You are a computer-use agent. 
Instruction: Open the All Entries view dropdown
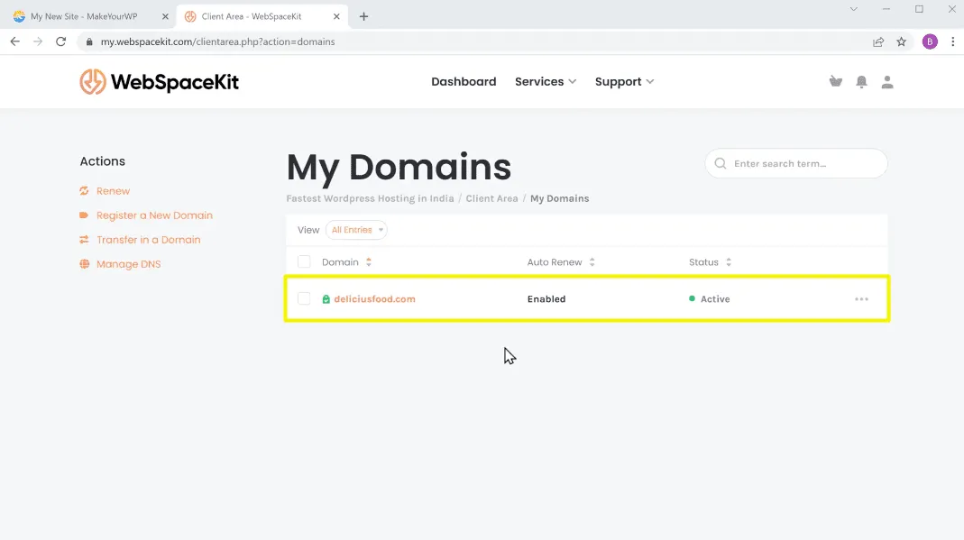(356, 230)
